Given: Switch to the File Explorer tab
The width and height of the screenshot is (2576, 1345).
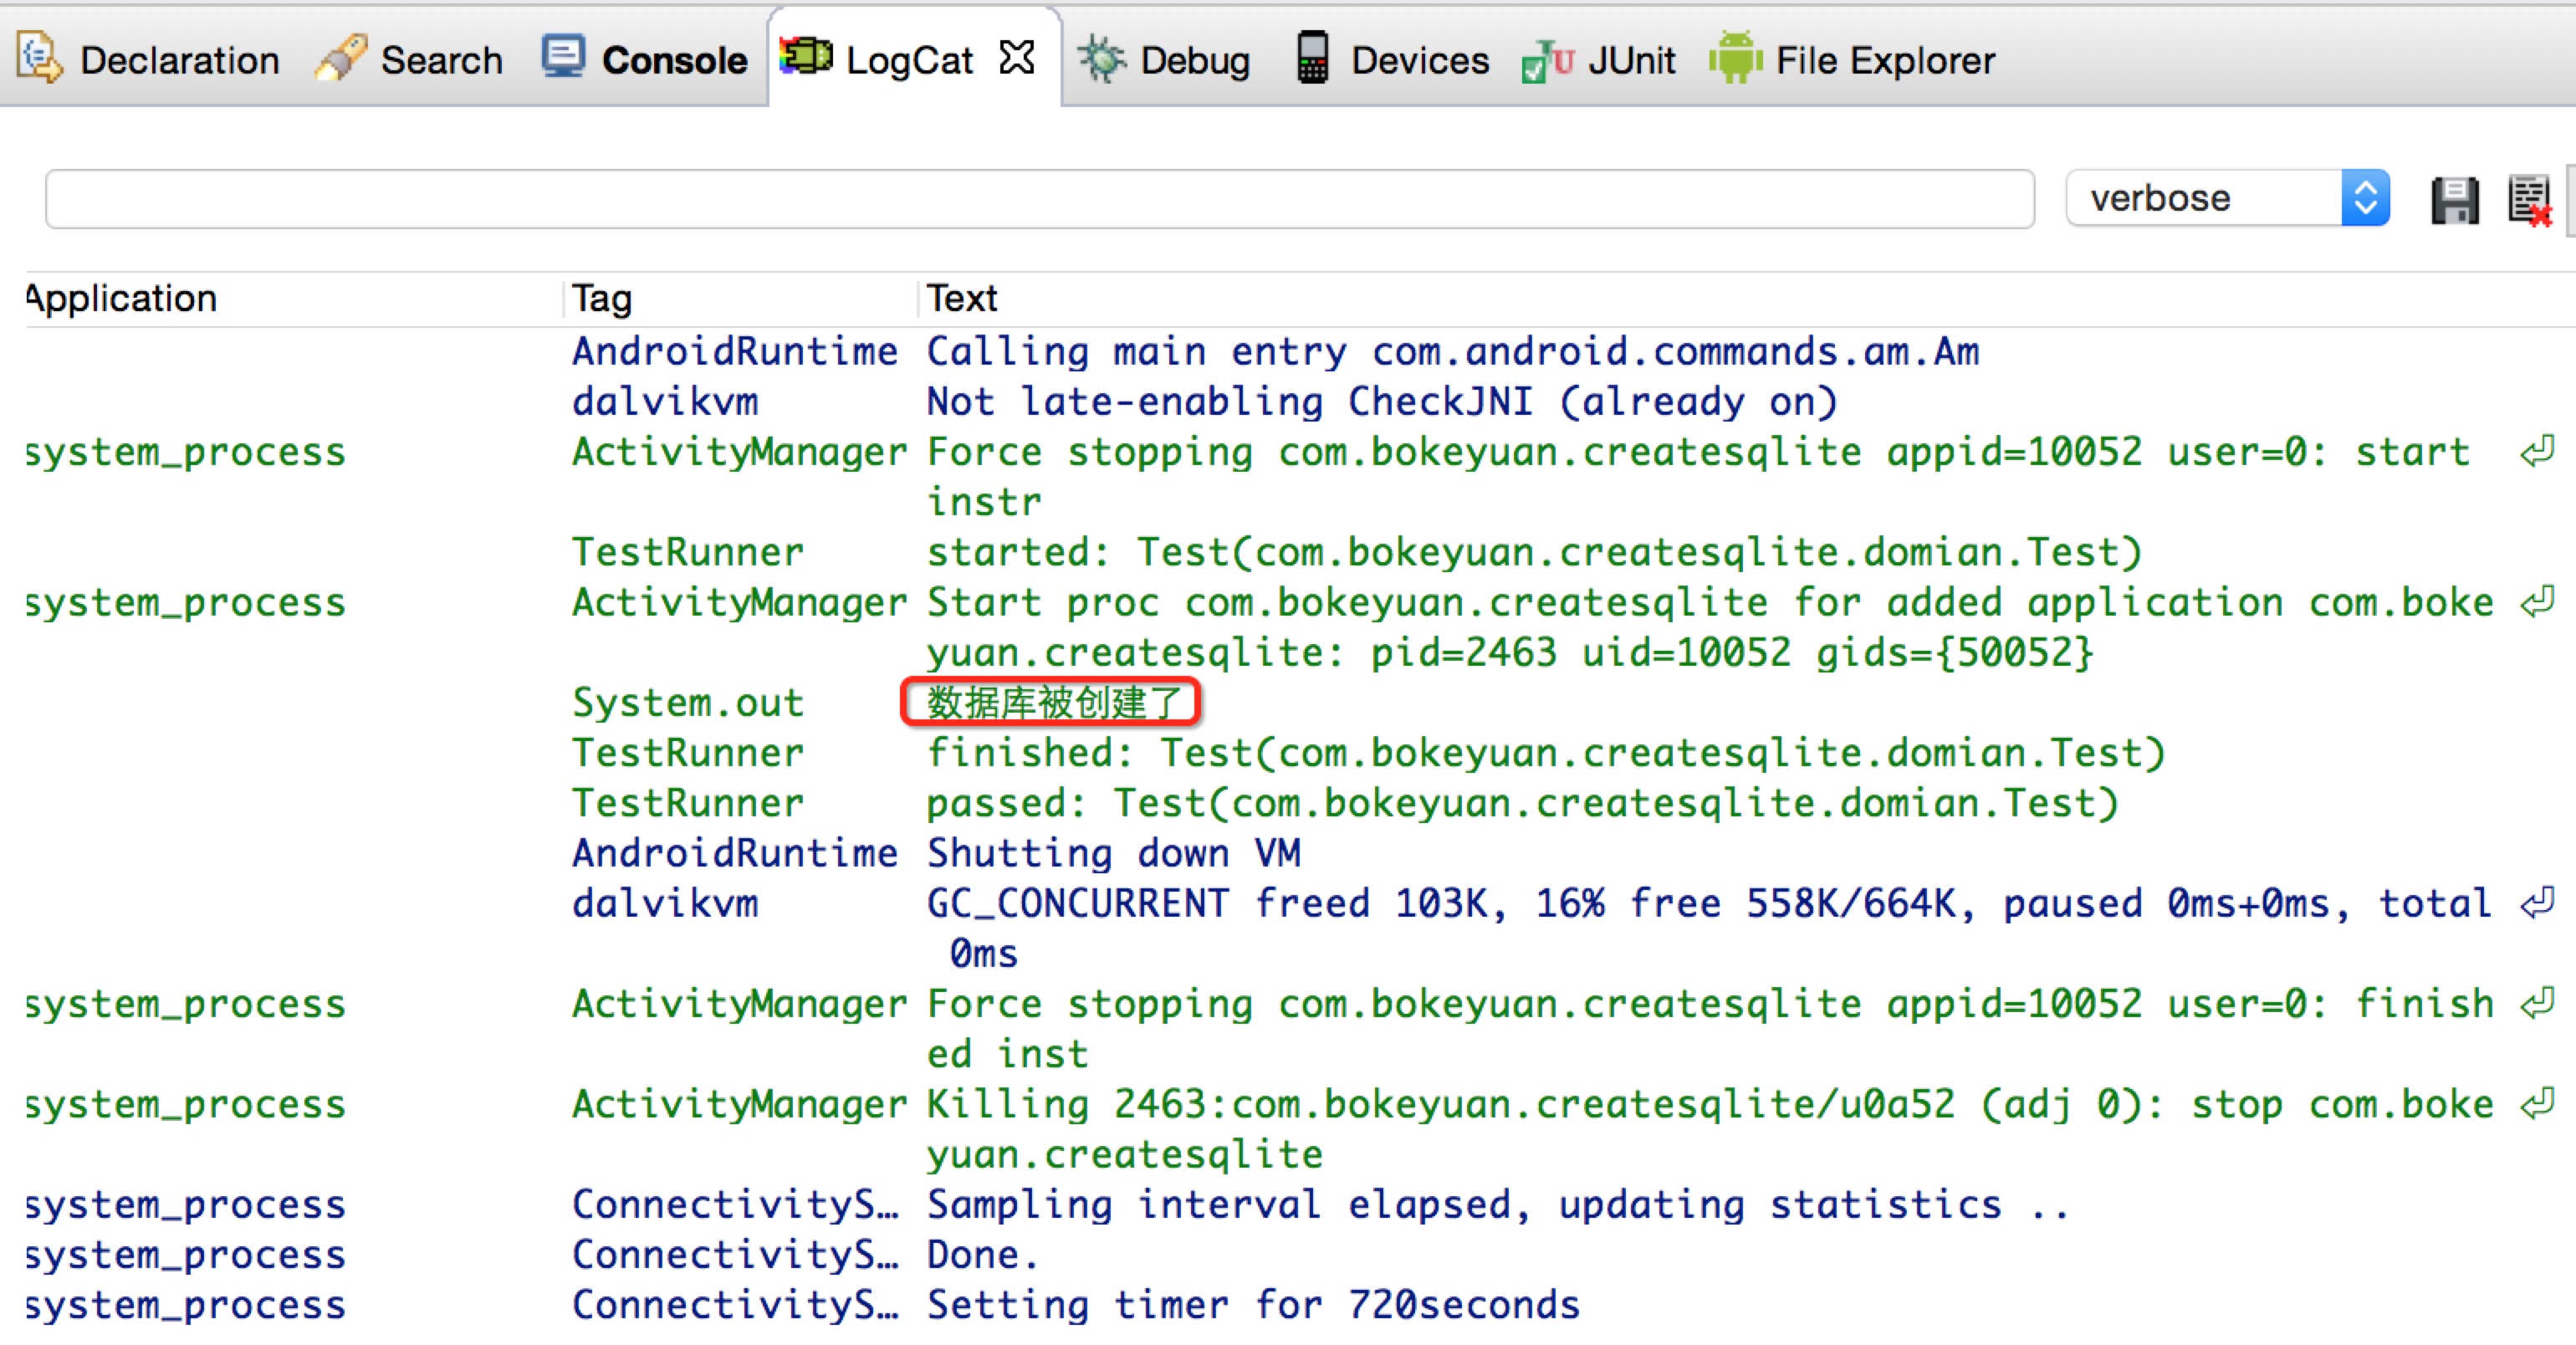Looking at the screenshot, I should point(1884,60).
